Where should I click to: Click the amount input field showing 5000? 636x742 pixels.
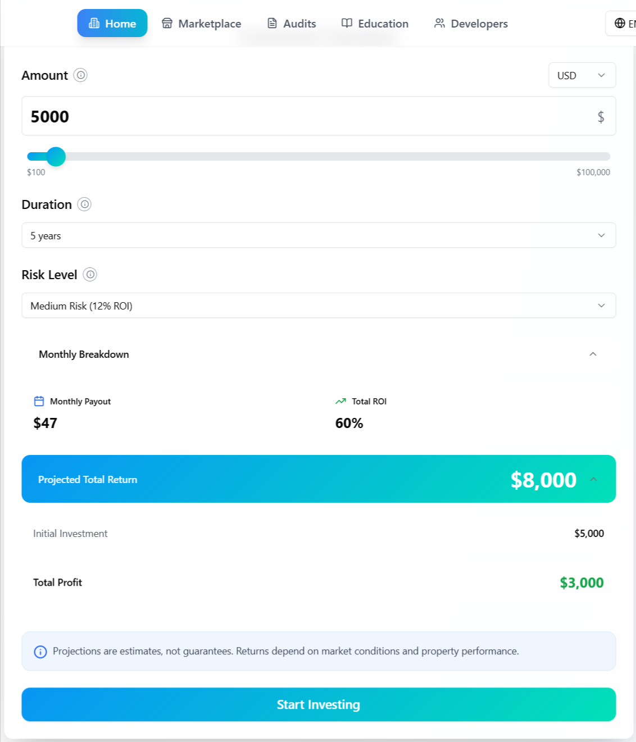click(x=303, y=116)
